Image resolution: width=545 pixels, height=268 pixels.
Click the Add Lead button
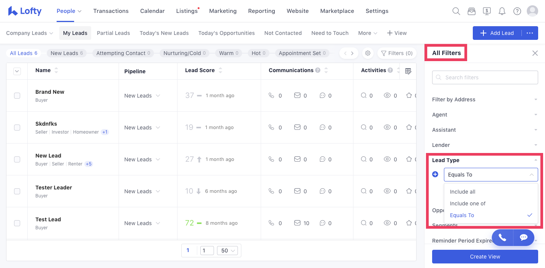pyautogui.click(x=497, y=33)
